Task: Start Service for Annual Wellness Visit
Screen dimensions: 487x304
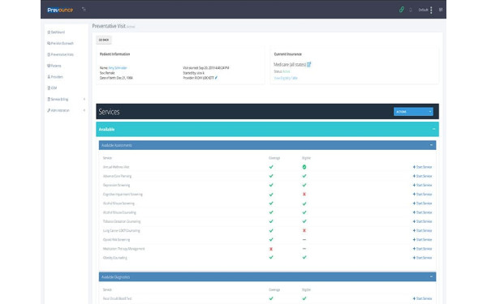Action: click(x=422, y=167)
